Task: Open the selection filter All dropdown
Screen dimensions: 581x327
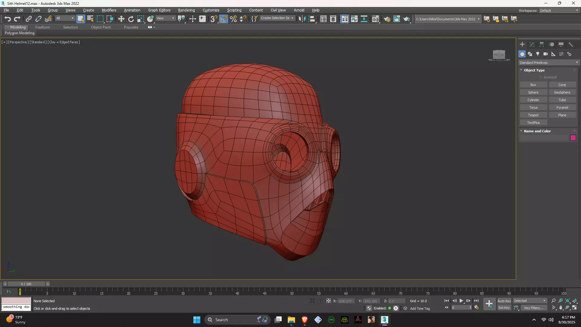Action: [x=65, y=18]
